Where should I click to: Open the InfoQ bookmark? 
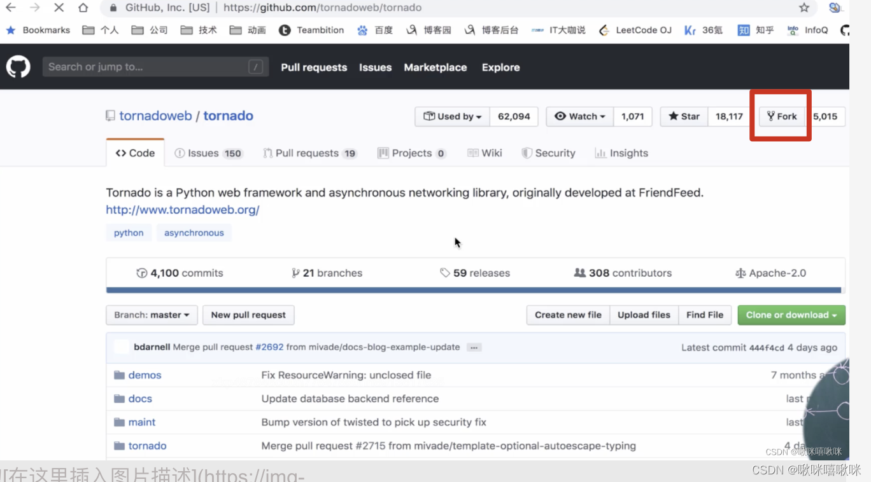807,30
